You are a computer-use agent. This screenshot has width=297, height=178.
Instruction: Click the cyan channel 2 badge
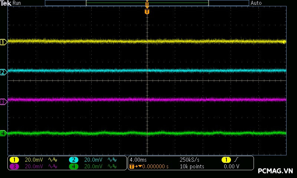pyautogui.click(x=74, y=160)
